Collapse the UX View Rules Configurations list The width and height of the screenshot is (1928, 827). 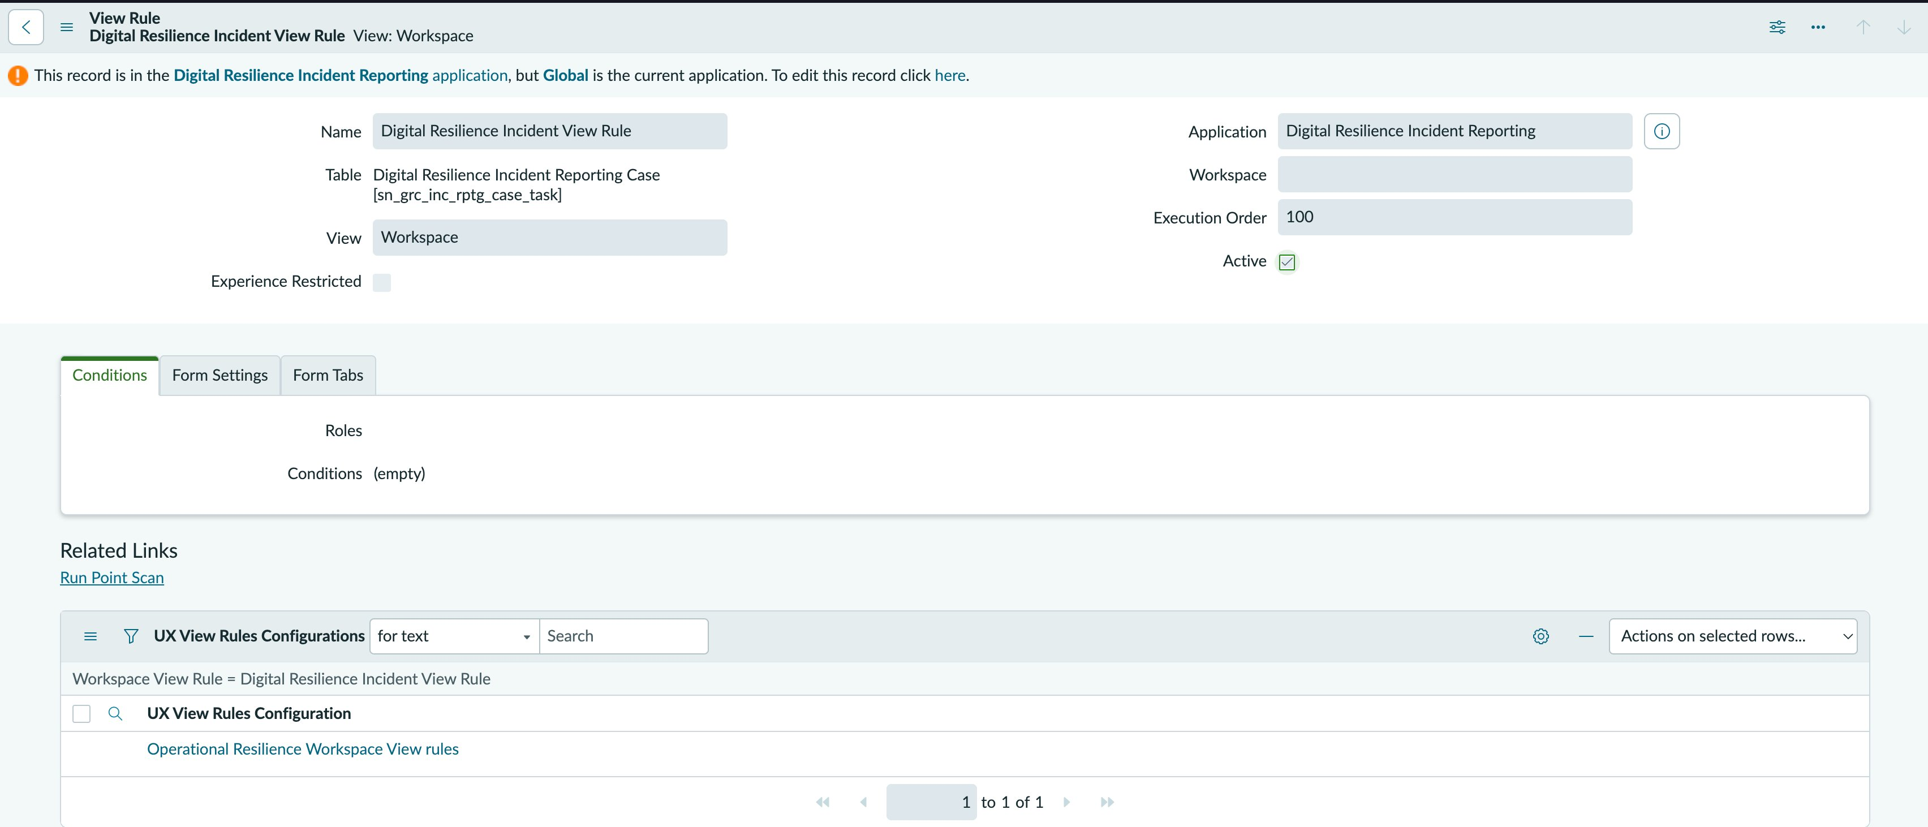click(x=1586, y=636)
